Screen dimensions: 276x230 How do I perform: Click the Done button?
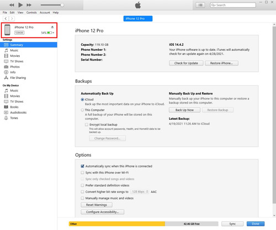coord(256,224)
